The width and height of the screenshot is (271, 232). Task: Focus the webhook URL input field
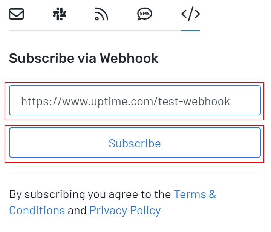pyautogui.click(x=135, y=101)
